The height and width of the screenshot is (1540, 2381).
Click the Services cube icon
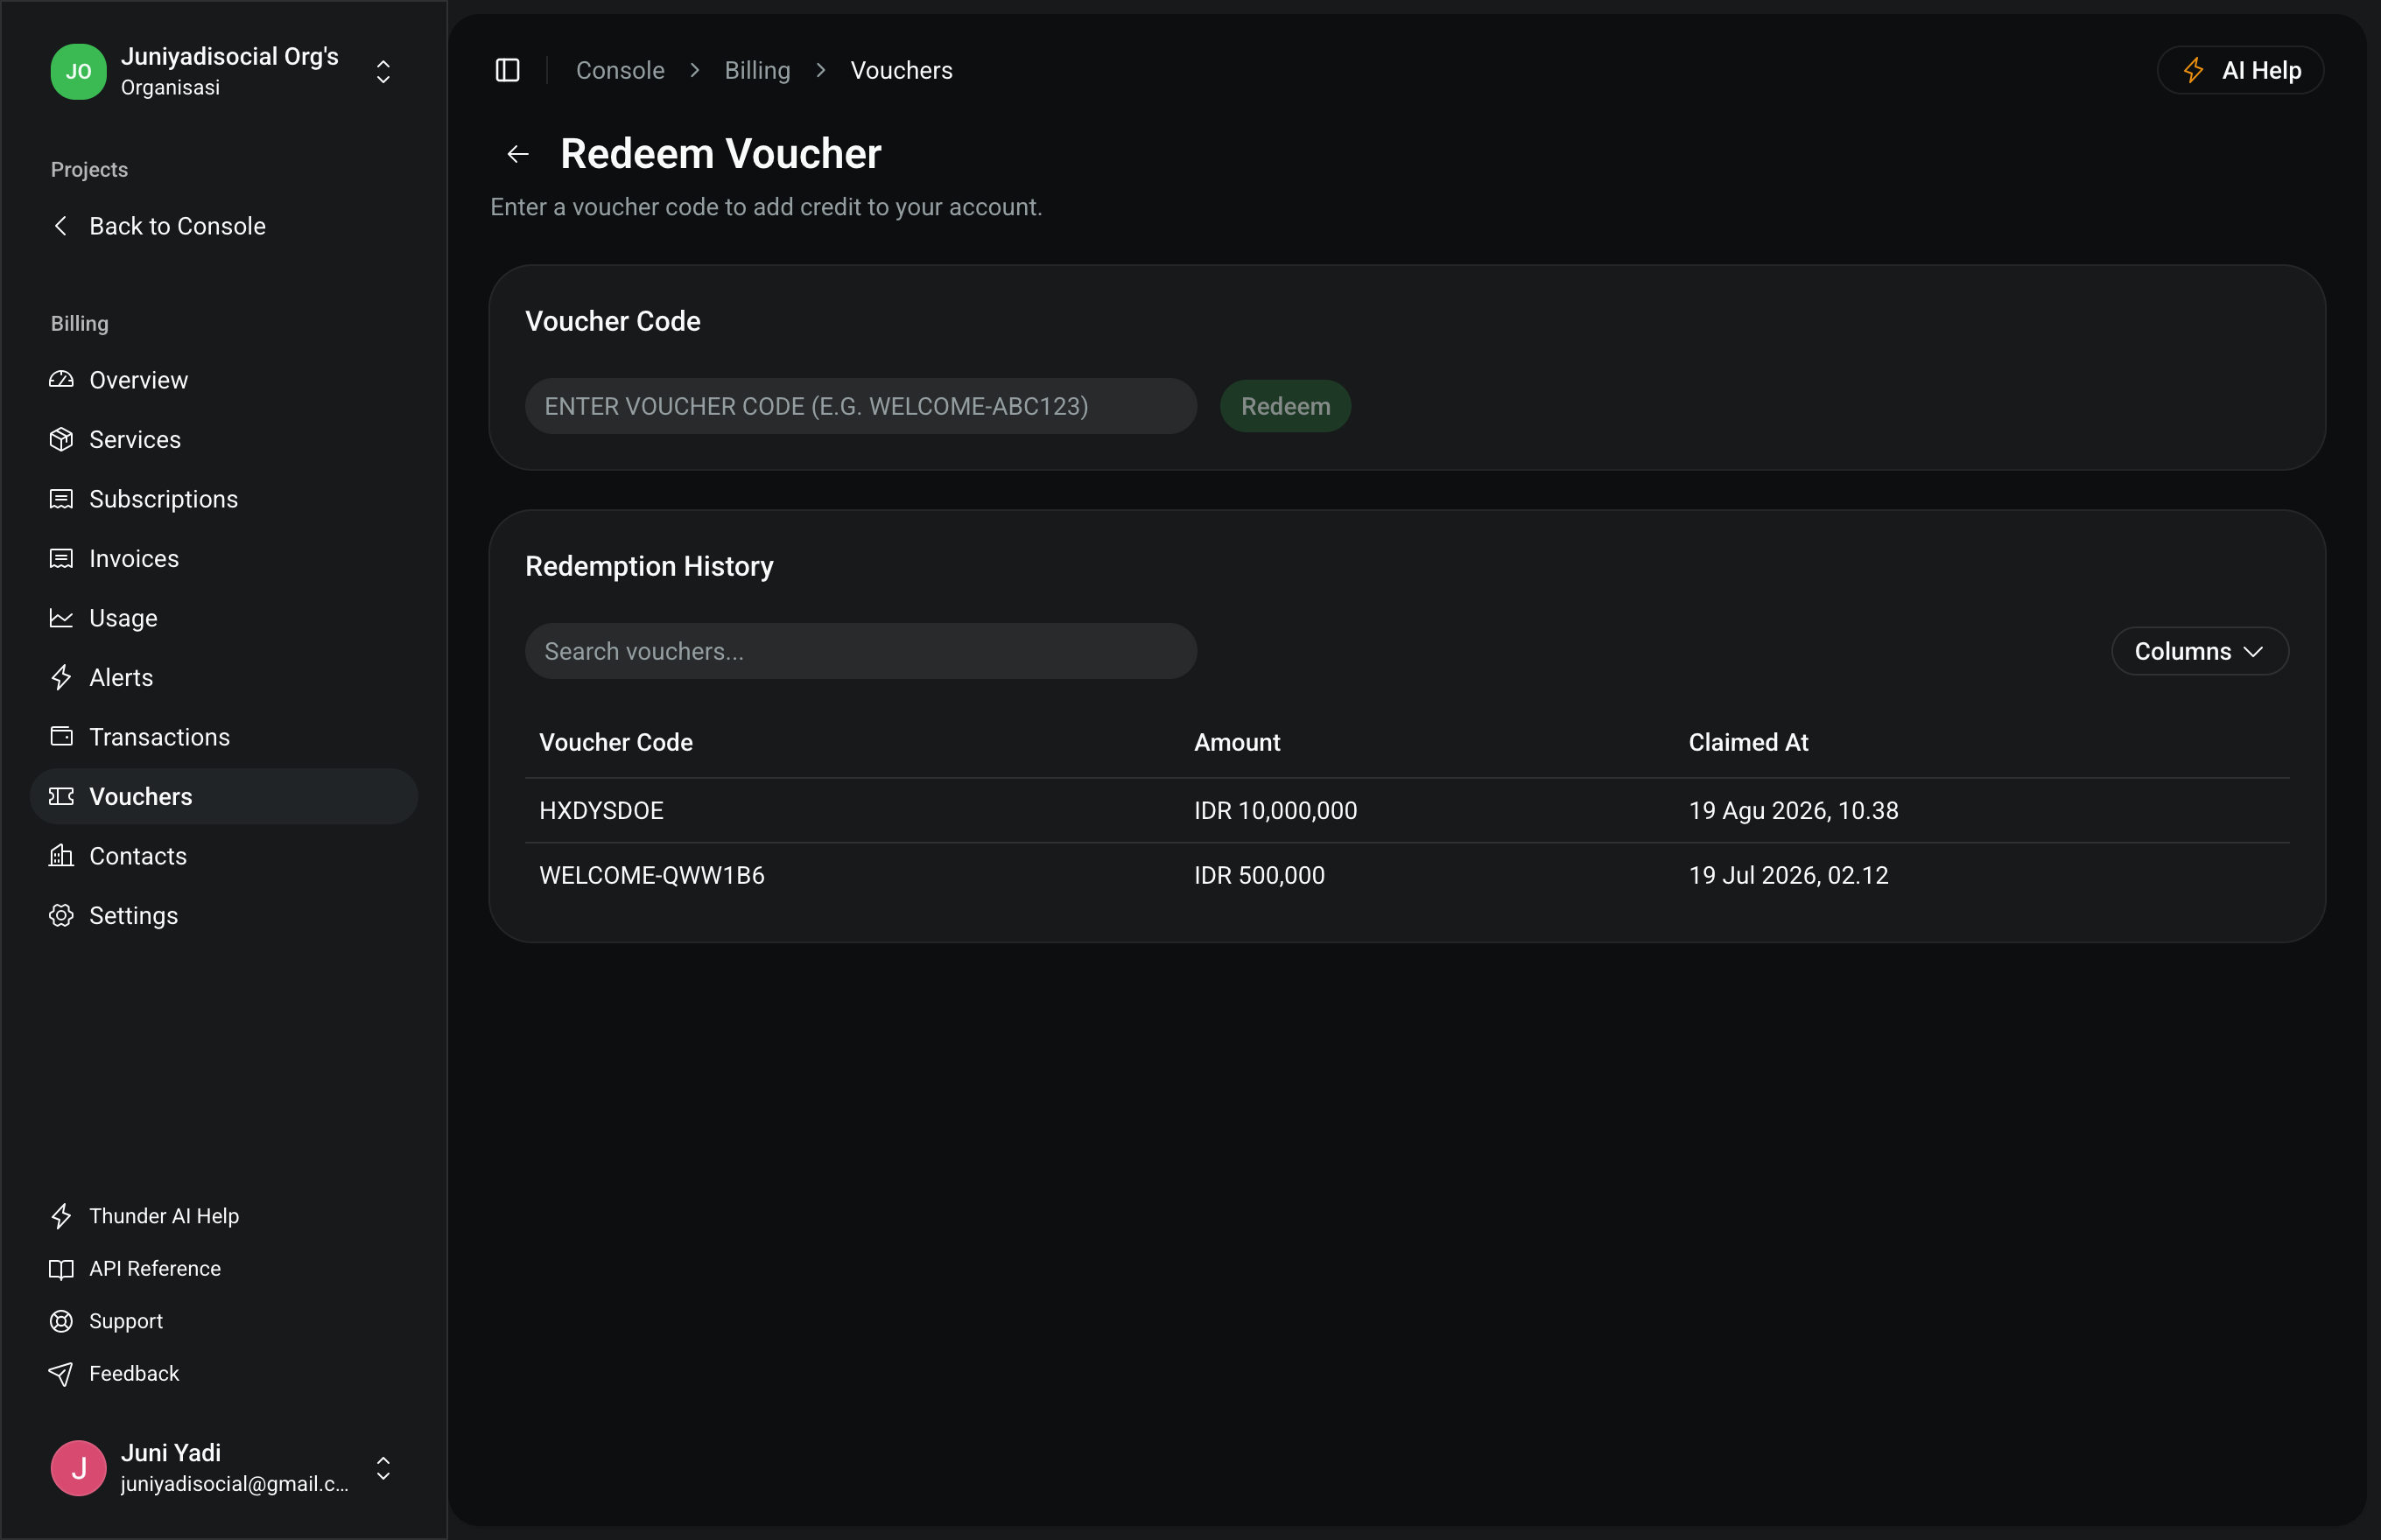coord(61,439)
